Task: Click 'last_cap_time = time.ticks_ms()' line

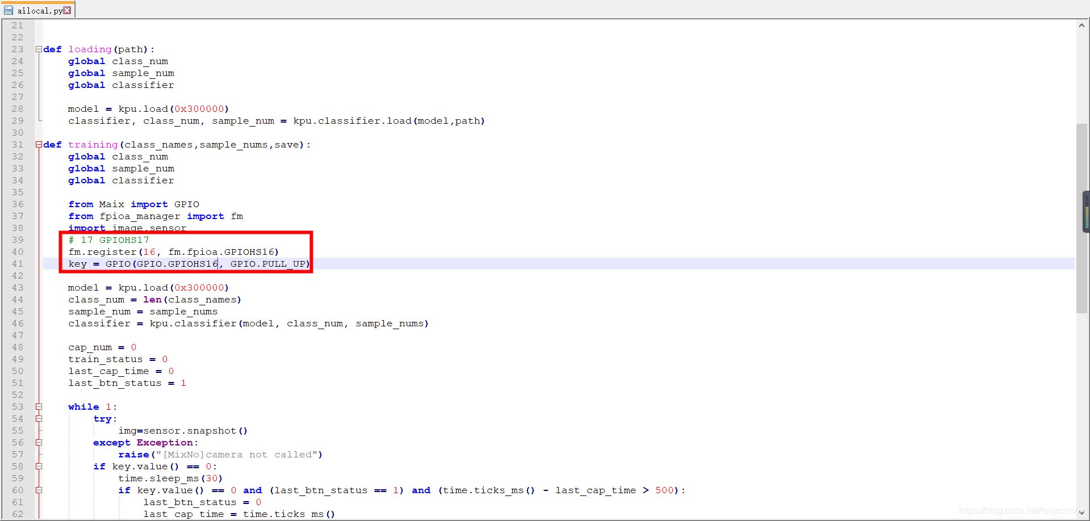Action: click(239, 514)
